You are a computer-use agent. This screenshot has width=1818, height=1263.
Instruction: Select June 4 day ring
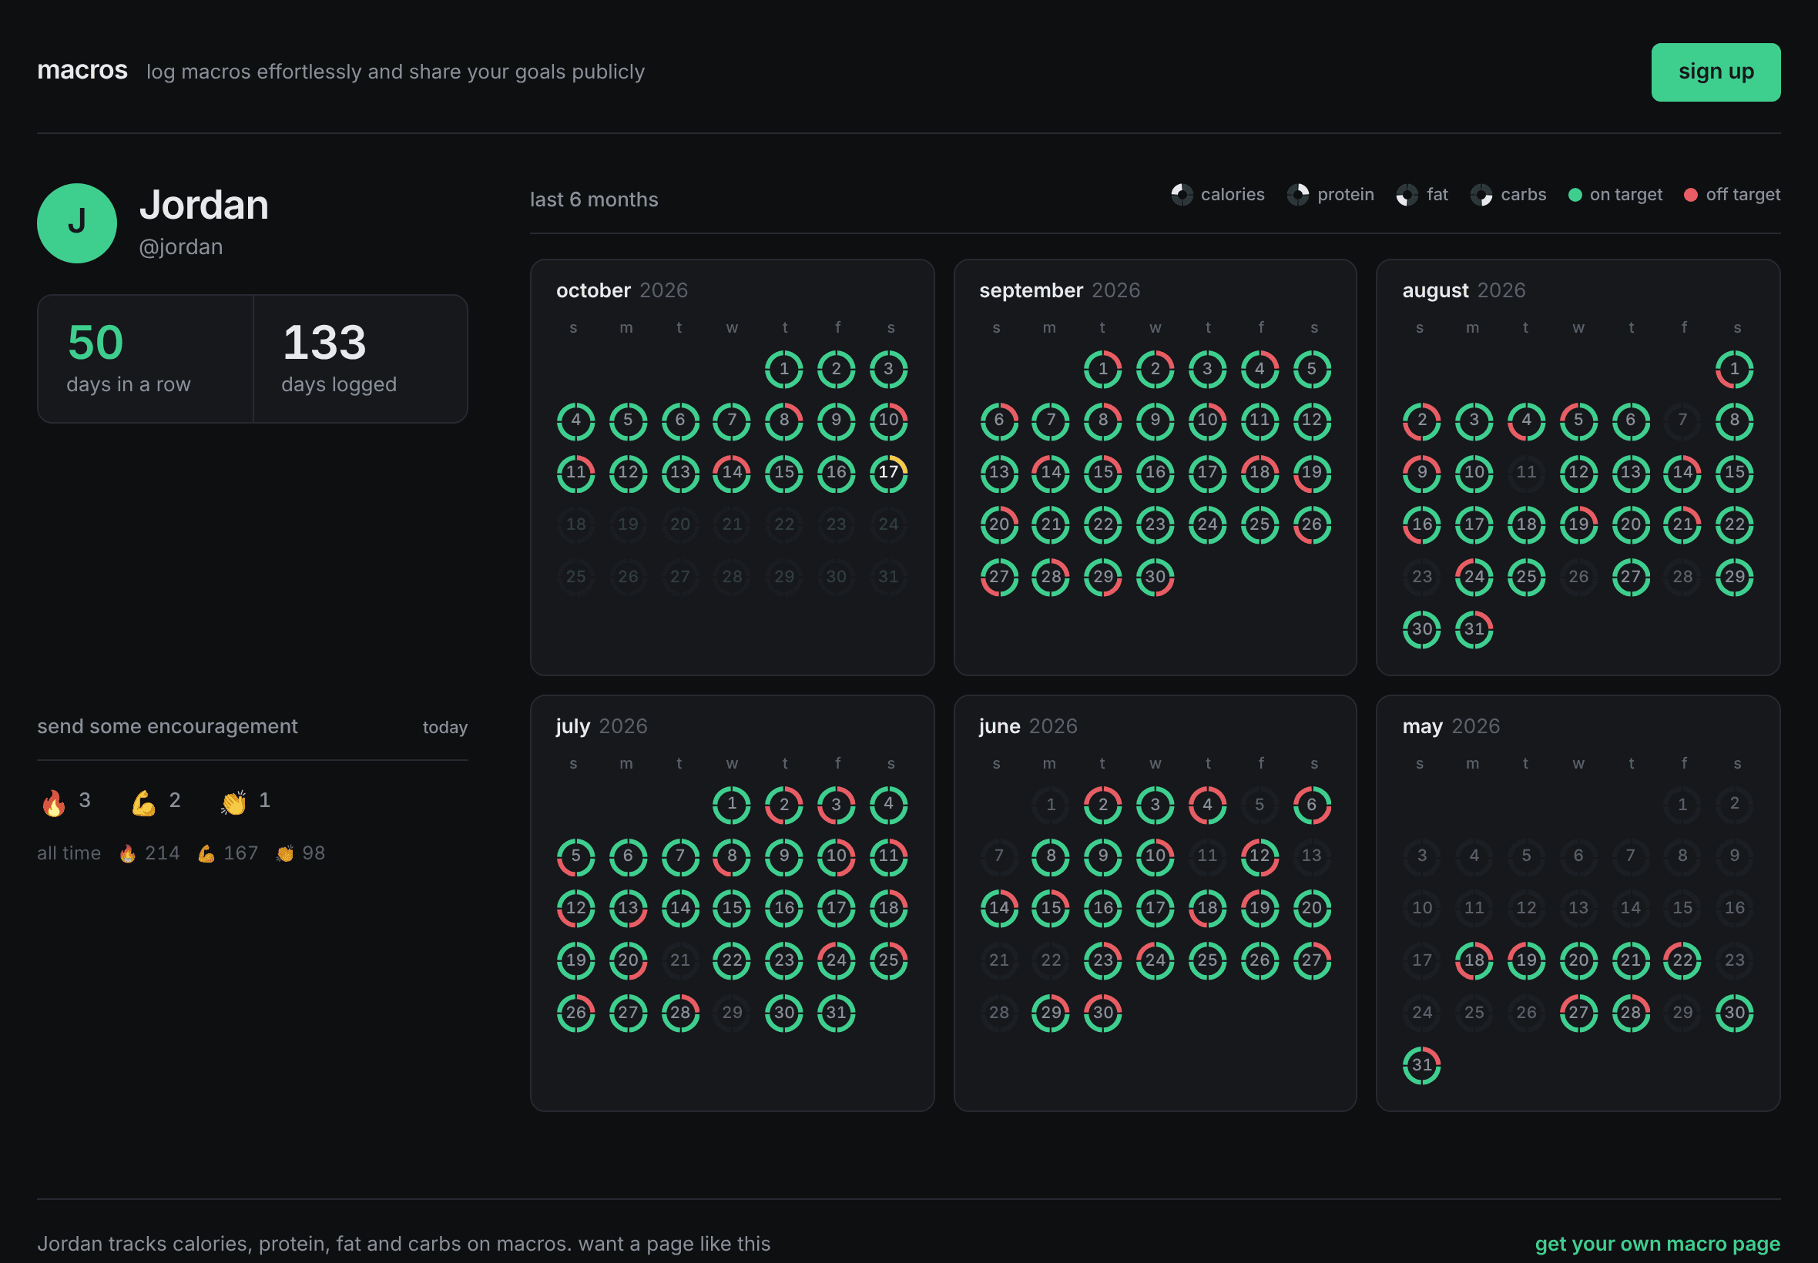click(x=1207, y=805)
